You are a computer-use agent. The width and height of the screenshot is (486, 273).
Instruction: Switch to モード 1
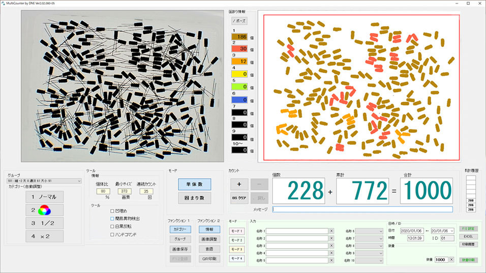pyautogui.click(x=237, y=231)
